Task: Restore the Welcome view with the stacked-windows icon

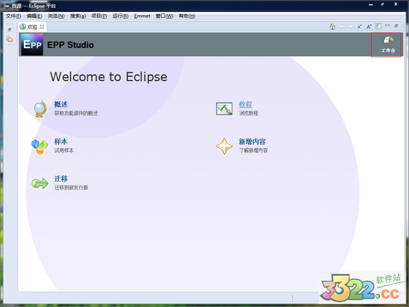Action: (396, 26)
